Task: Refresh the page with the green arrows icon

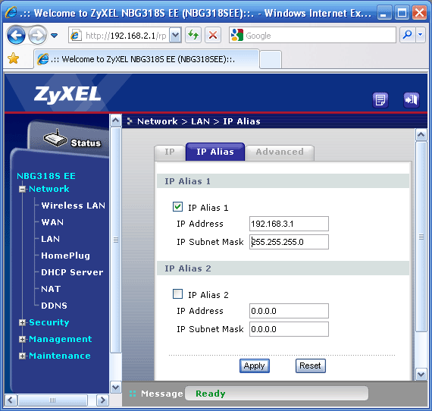Action: click(x=193, y=35)
